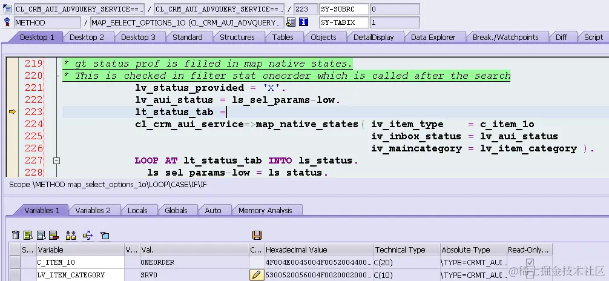
Task: Click the line number 223 field
Action: click(305, 9)
